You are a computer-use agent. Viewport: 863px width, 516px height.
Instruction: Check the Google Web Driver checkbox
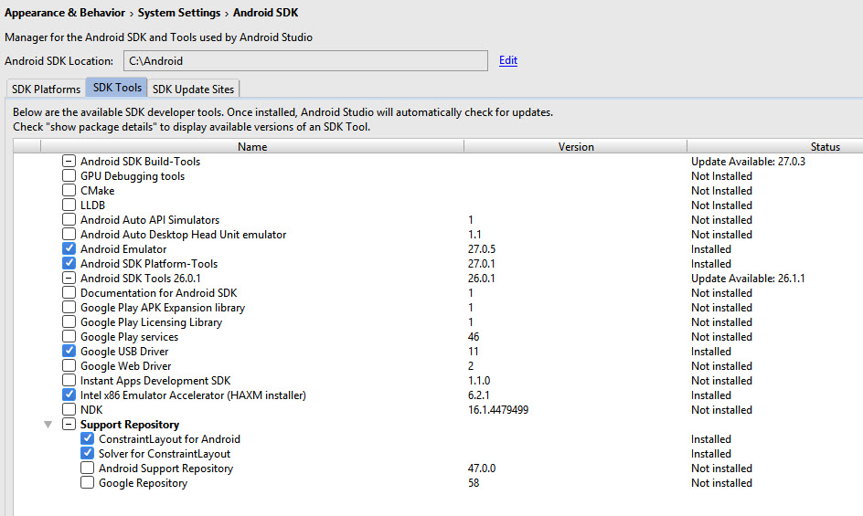click(x=69, y=365)
